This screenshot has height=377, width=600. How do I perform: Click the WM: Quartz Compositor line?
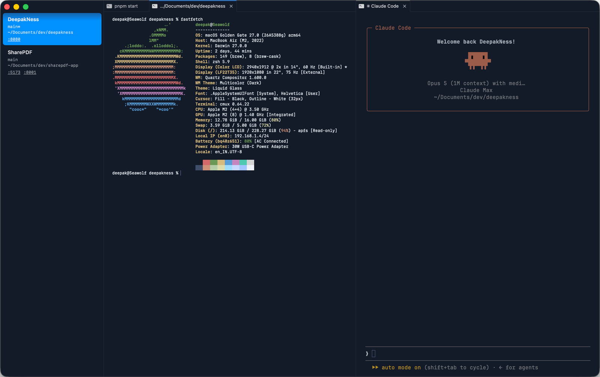(x=231, y=78)
